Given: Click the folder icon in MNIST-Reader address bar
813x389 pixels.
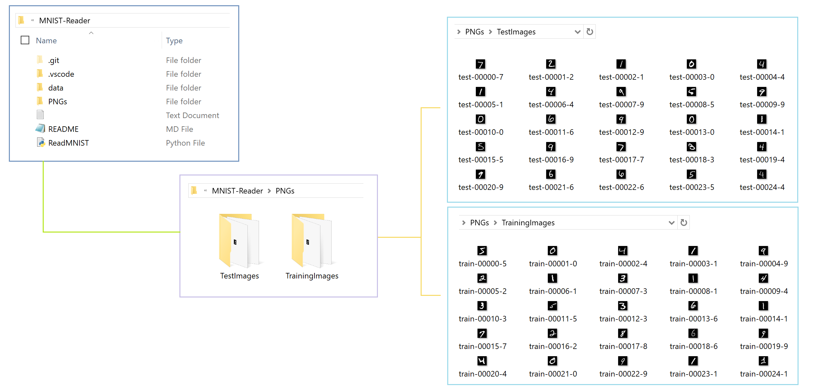Looking at the screenshot, I should tap(21, 20).
